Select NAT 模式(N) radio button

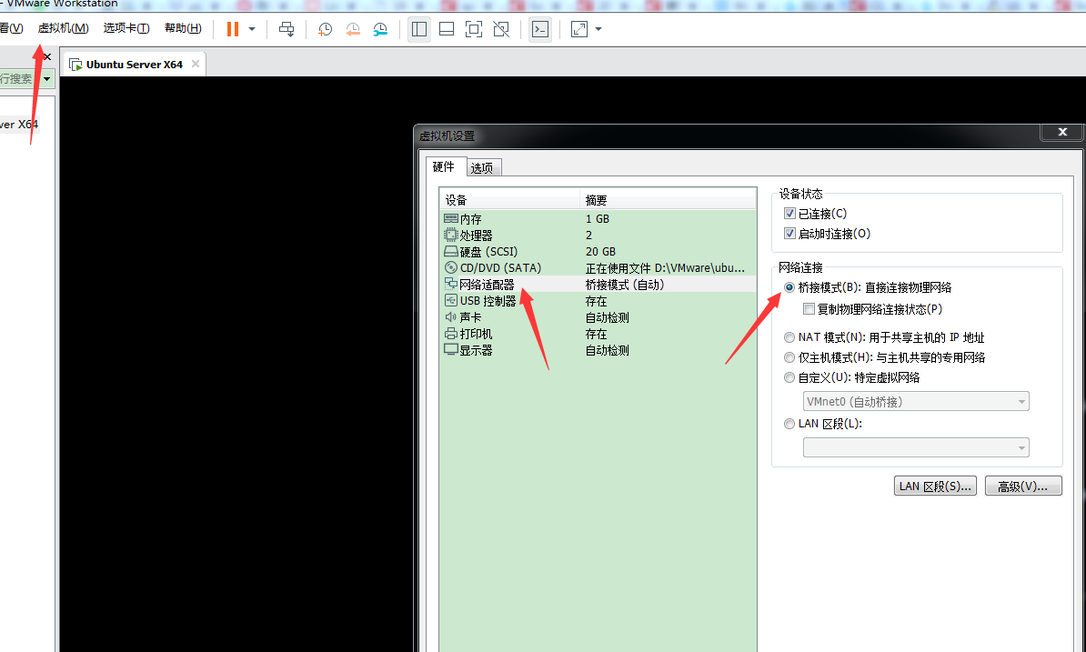pos(789,337)
